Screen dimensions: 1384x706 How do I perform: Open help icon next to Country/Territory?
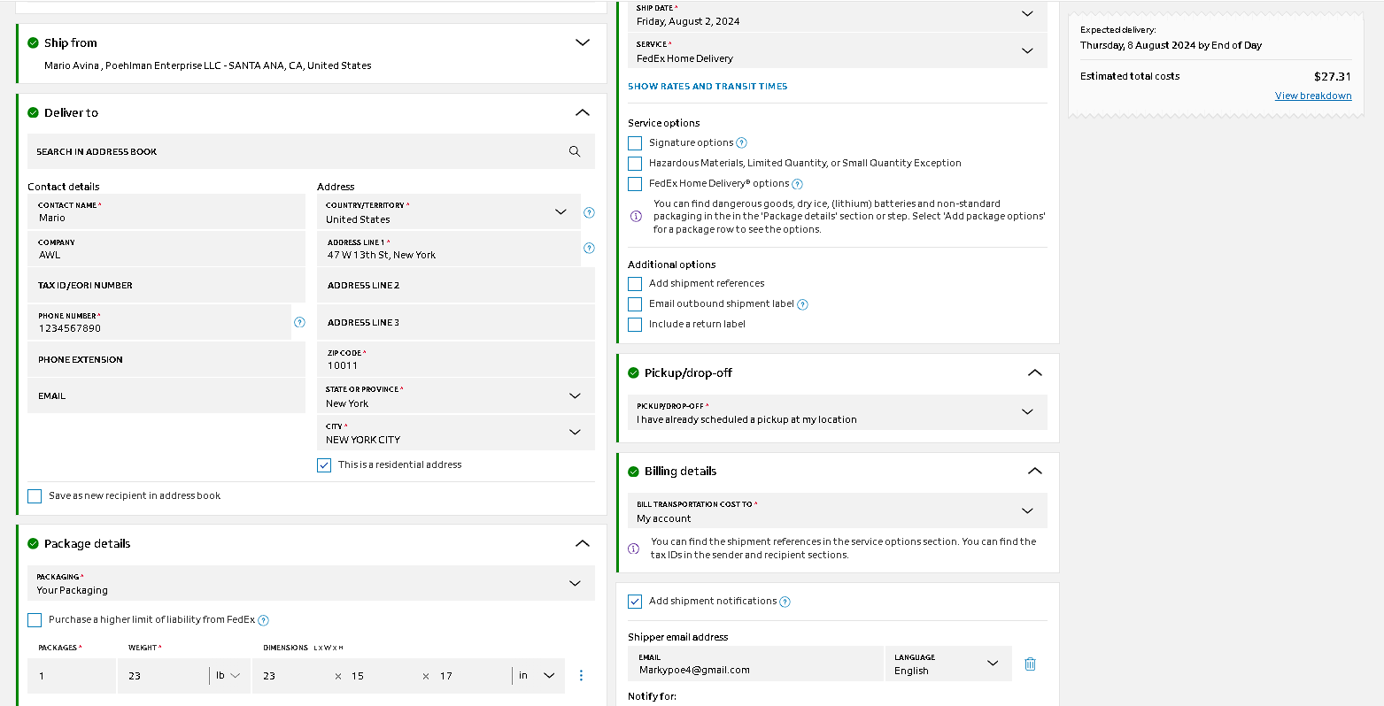point(590,212)
